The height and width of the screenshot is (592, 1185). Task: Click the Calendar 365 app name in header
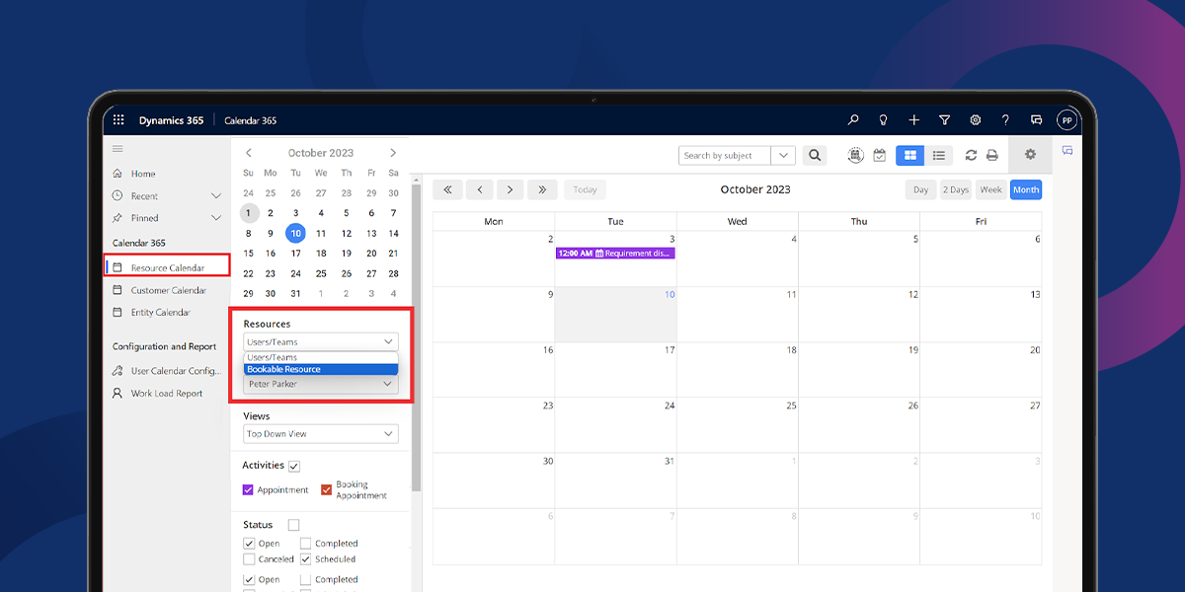pyautogui.click(x=251, y=120)
